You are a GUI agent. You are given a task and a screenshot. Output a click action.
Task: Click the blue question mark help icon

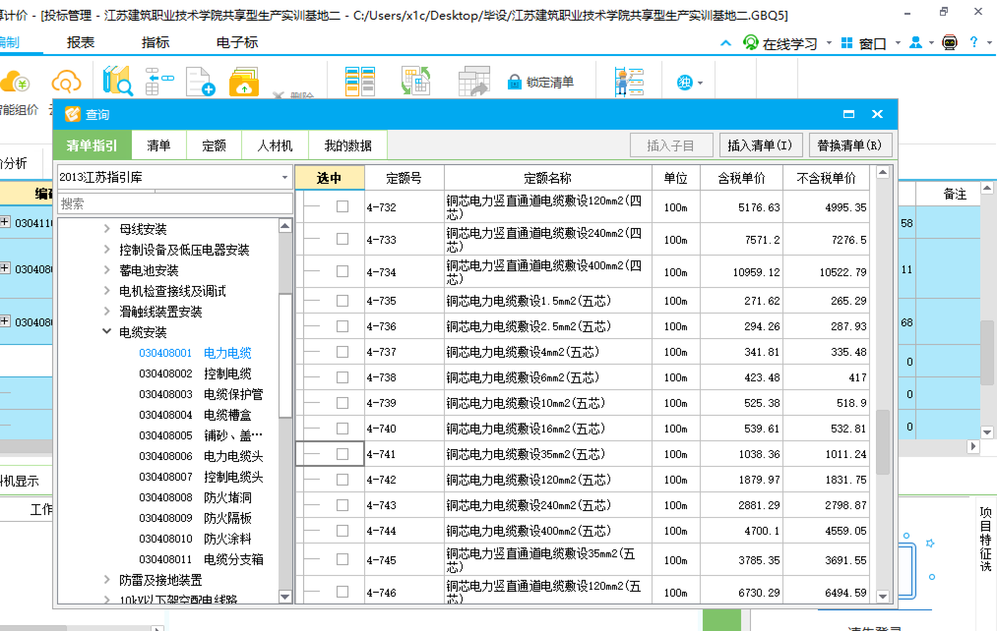click(x=973, y=42)
